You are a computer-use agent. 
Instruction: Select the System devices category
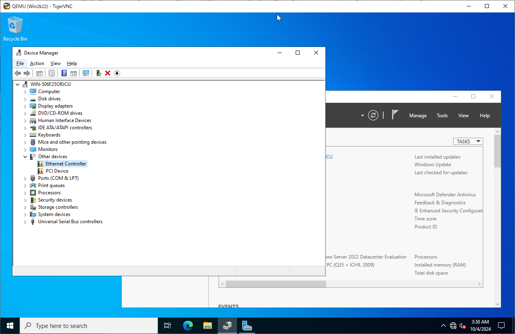(x=54, y=214)
